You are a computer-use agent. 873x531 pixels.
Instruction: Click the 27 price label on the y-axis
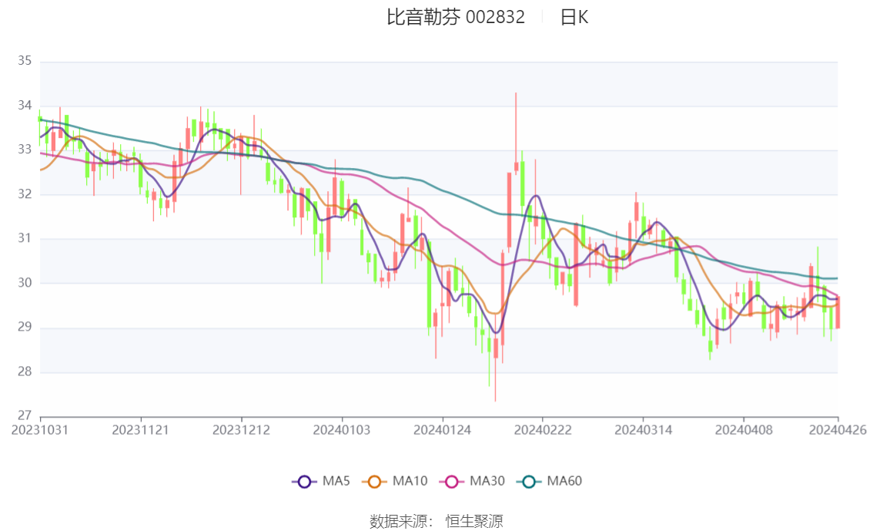tap(25, 416)
